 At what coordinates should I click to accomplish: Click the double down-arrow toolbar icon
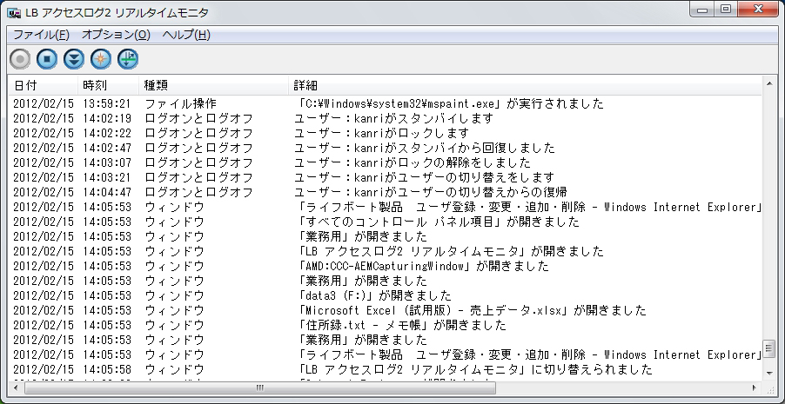[x=74, y=59]
